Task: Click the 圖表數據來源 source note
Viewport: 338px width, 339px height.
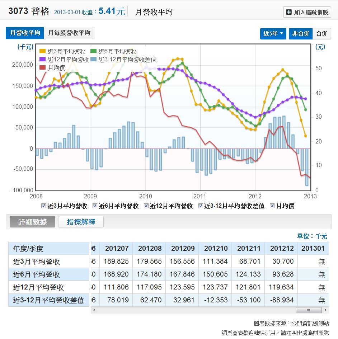Action: pyautogui.click(x=291, y=323)
